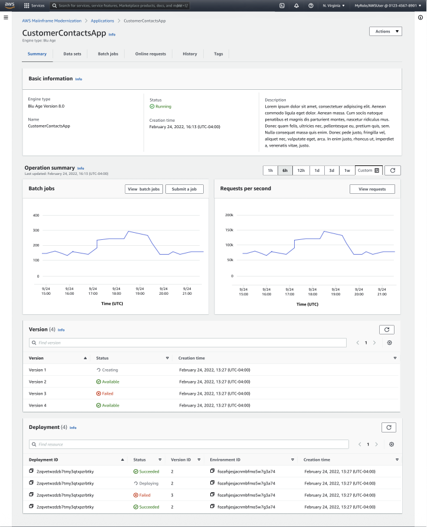Sort deployments by Environment ID

(292, 460)
